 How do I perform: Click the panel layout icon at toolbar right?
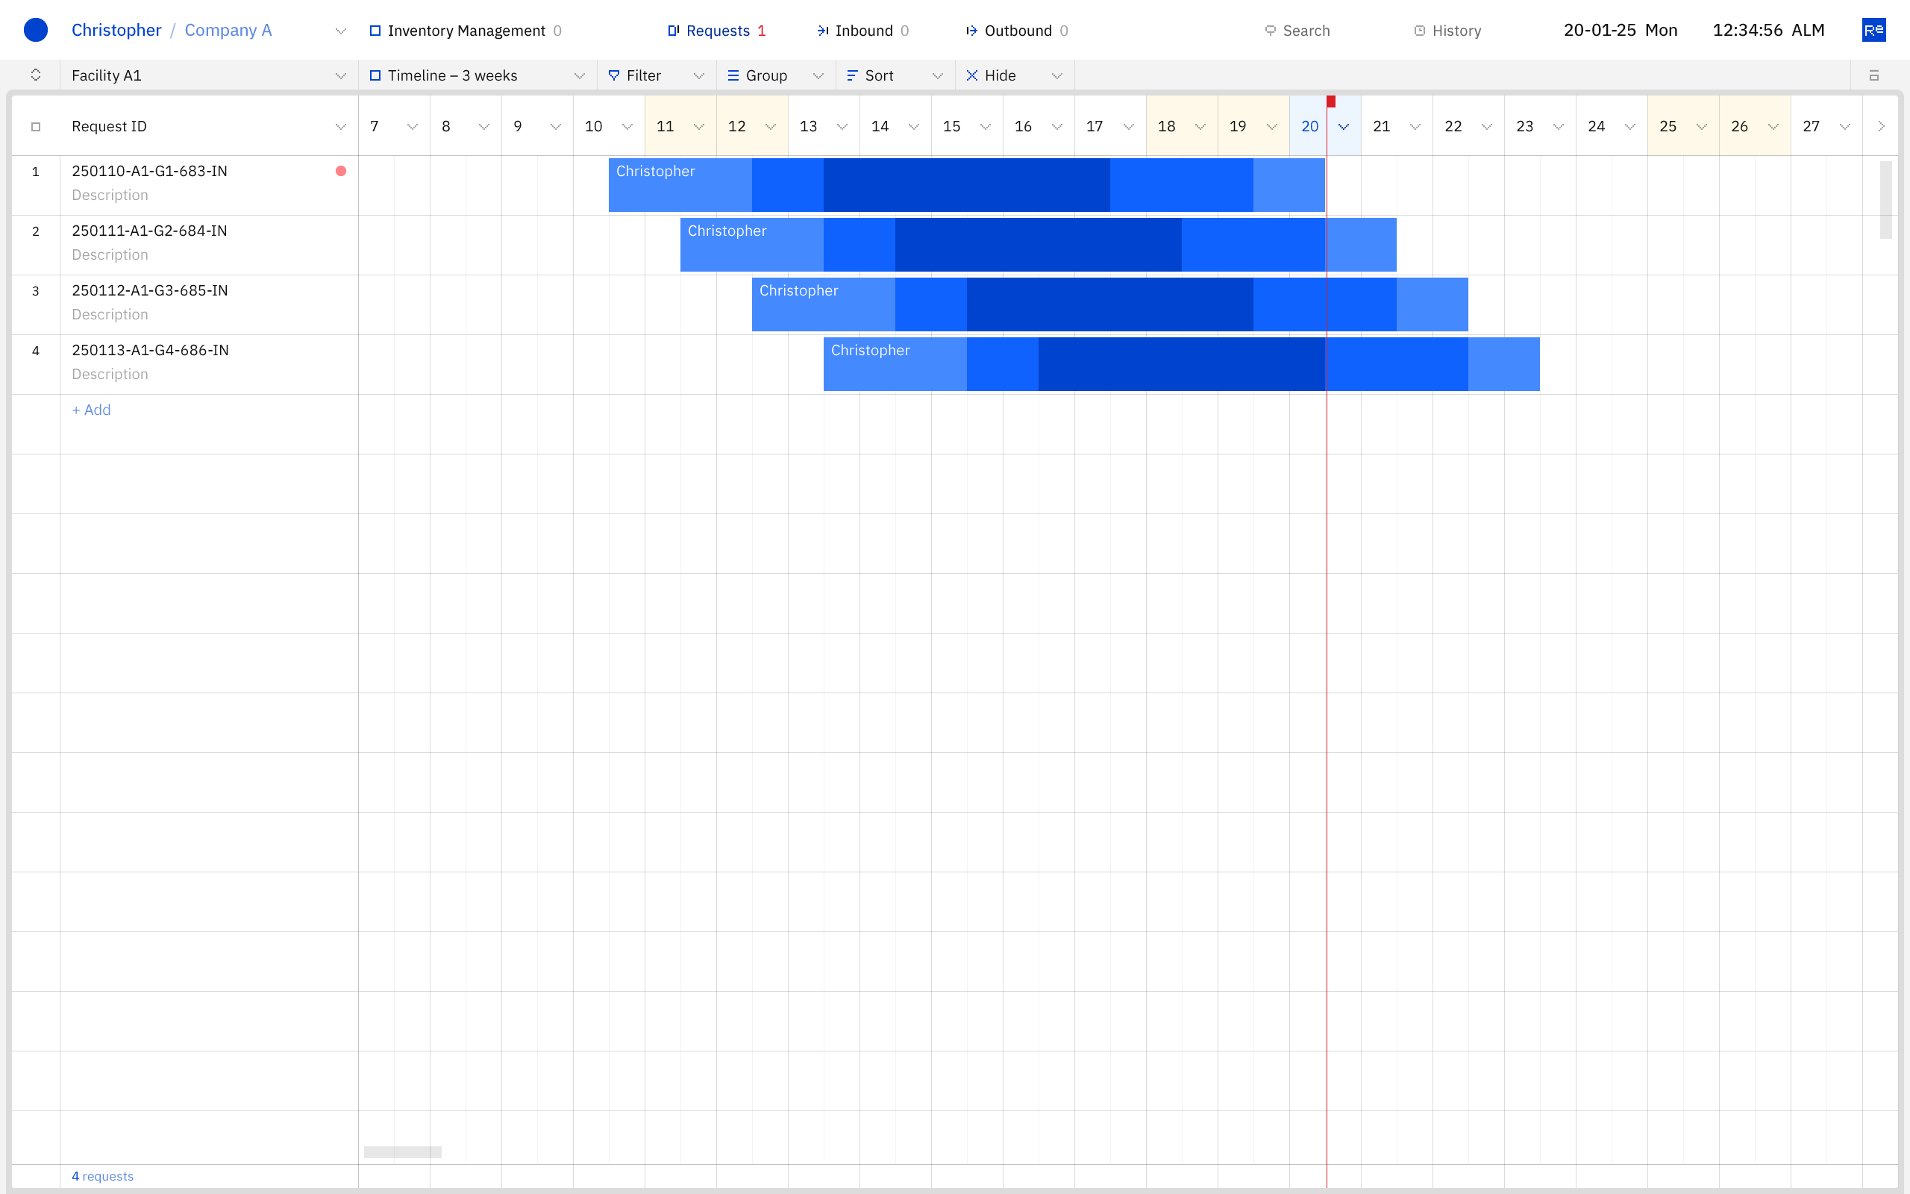pos(1873,76)
